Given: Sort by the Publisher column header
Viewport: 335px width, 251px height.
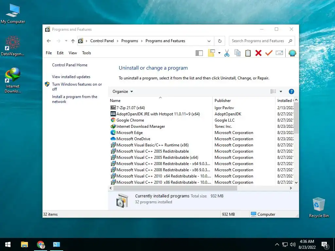Looking at the screenshot, I should [x=244, y=101].
